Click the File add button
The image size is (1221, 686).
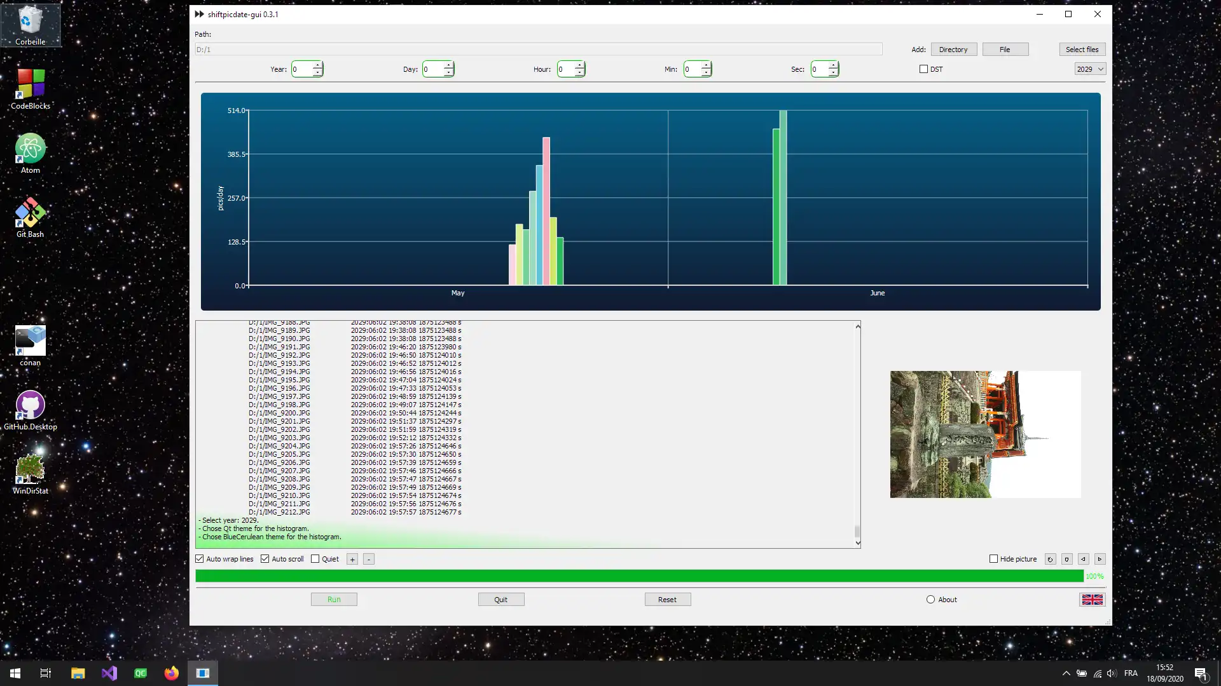click(1005, 50)
